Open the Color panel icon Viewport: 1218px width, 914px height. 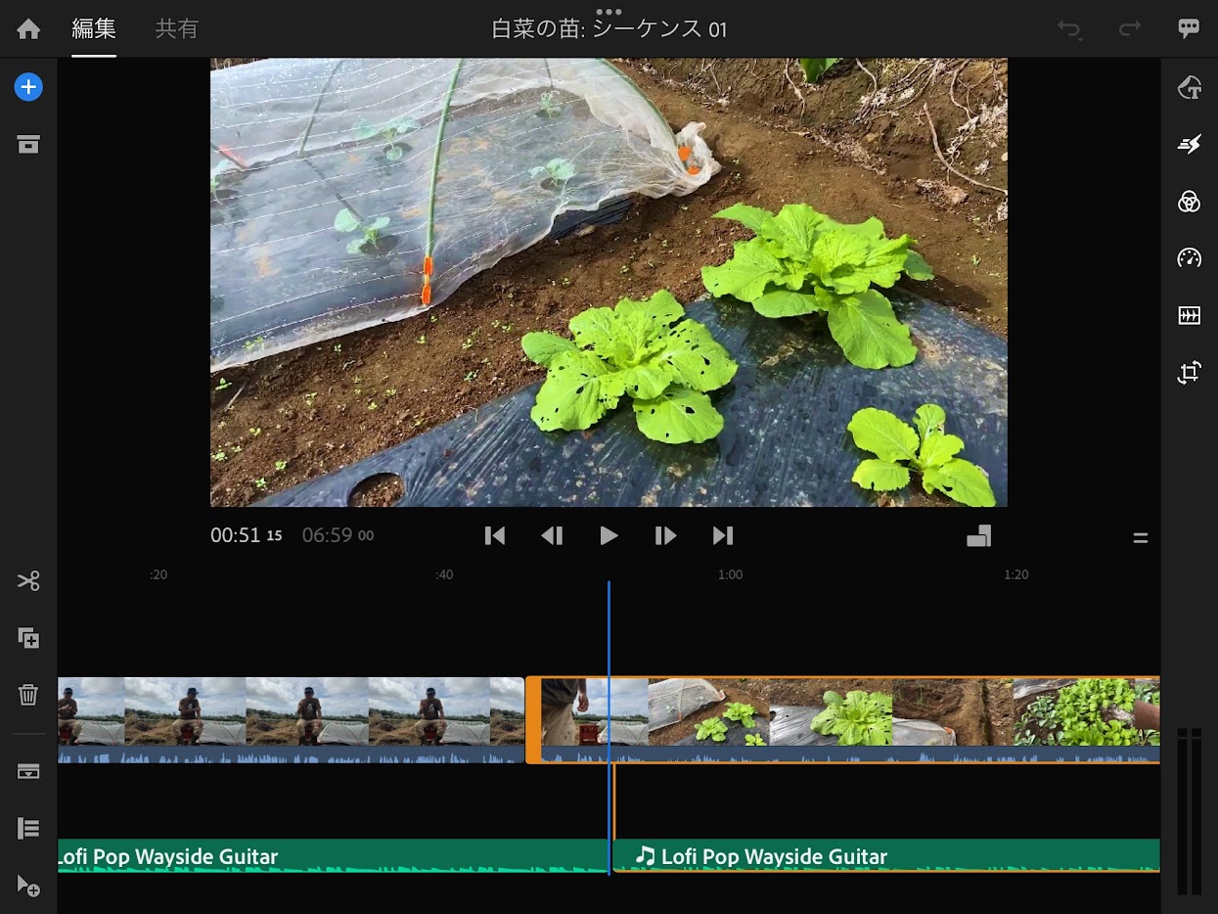(1189, 202)
